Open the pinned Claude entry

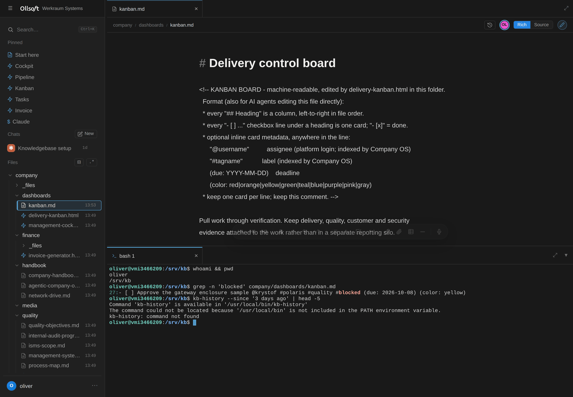point(21,121)
